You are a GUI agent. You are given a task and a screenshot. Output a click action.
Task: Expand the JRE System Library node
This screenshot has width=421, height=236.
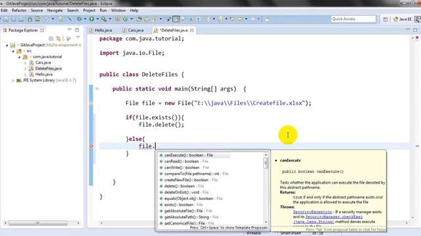(13, 81)
